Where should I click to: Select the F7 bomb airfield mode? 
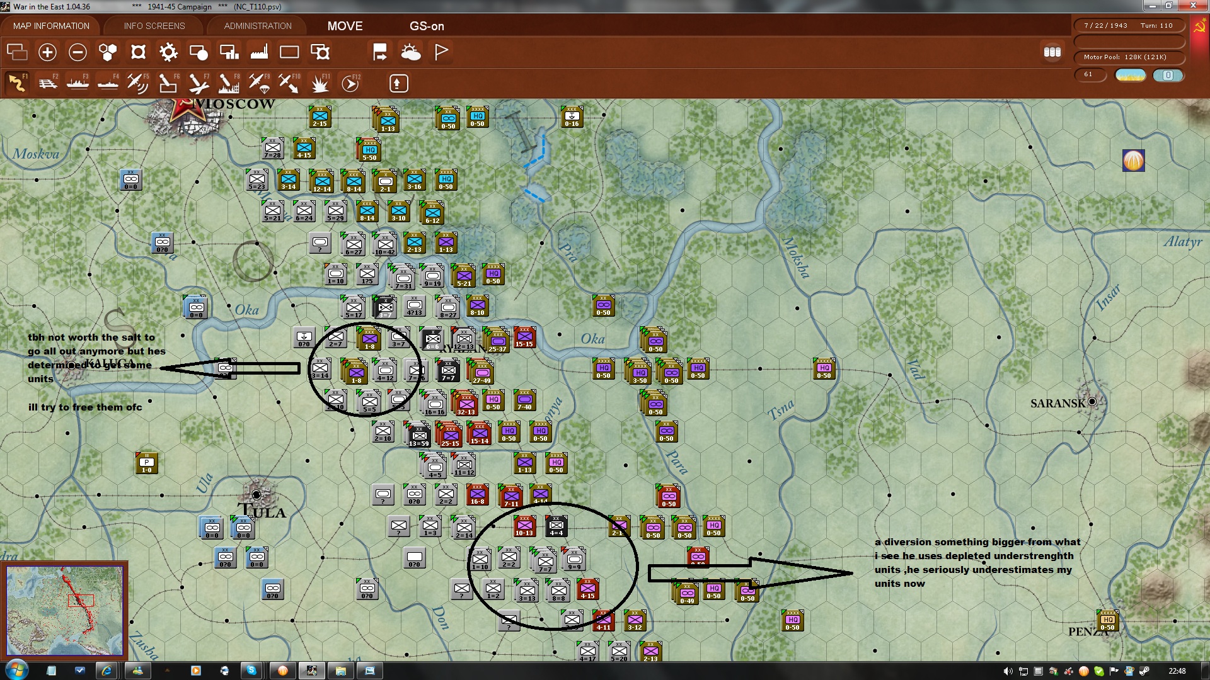click(199, 83)
